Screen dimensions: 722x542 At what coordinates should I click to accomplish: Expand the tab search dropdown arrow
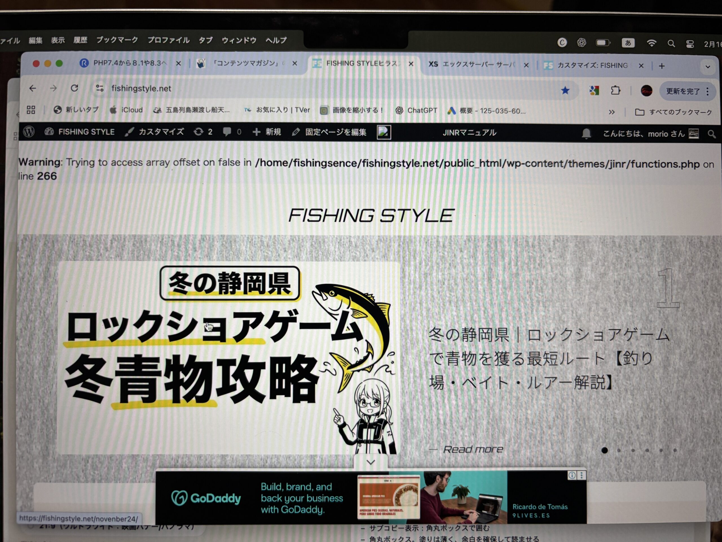(707, 67)
